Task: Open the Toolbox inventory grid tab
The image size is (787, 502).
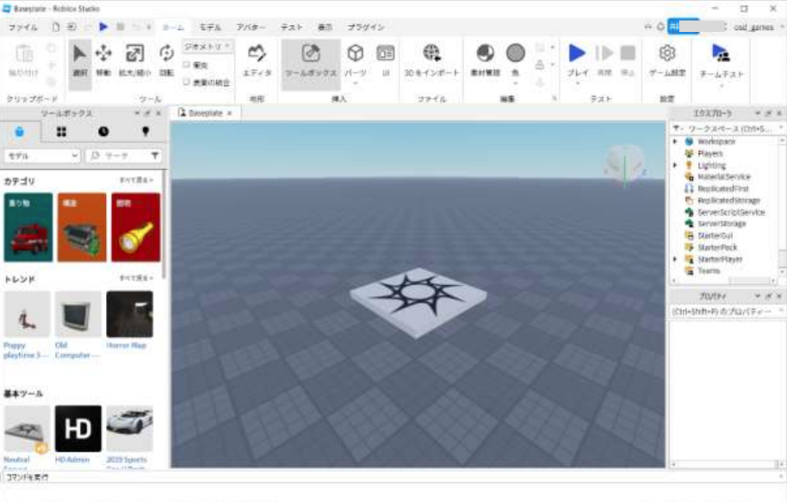Action: coord(61,132)
